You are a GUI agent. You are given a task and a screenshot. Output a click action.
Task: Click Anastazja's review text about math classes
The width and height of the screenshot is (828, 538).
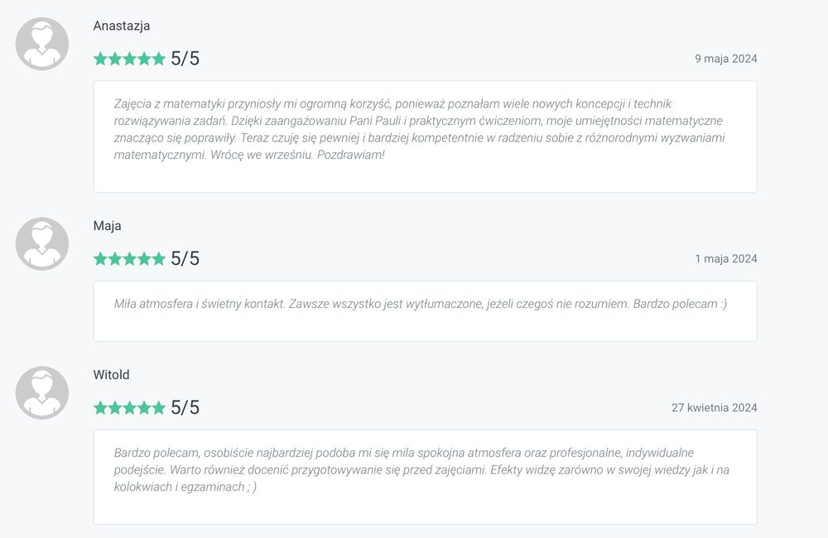[419, 129]
